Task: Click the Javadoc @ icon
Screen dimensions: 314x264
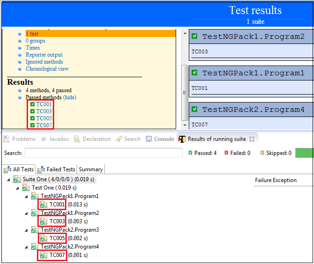Action: point(43,139)
